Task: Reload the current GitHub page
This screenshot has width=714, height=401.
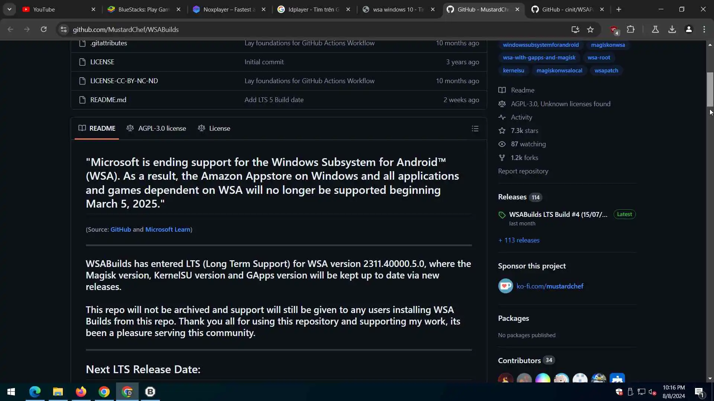Action: coord(44,29)
